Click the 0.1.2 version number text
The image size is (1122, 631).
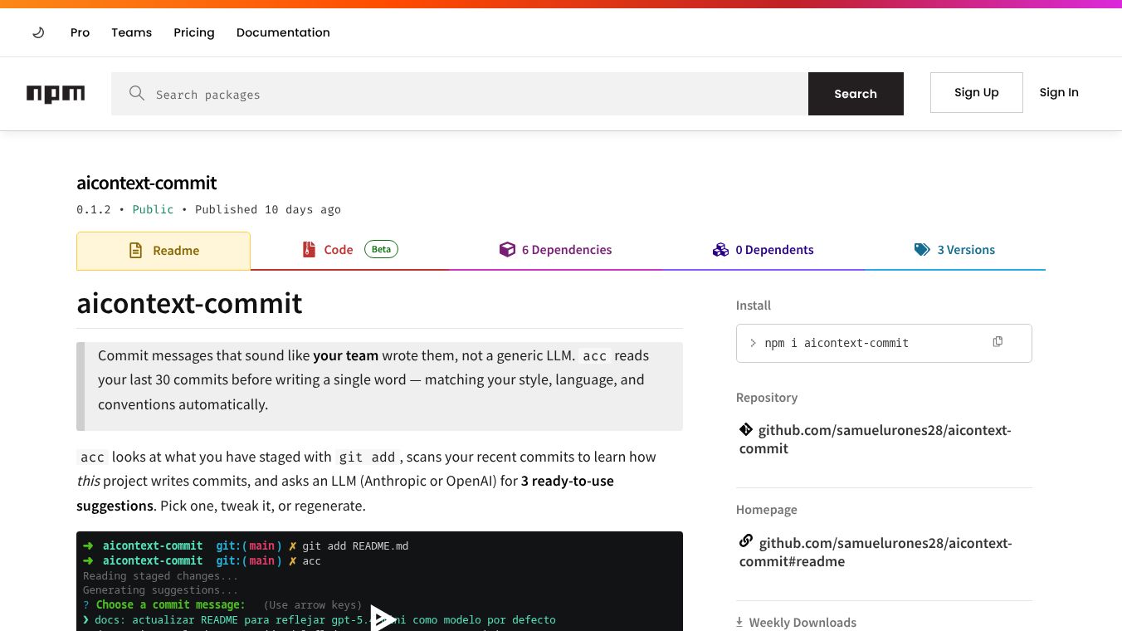click(94, 209)
